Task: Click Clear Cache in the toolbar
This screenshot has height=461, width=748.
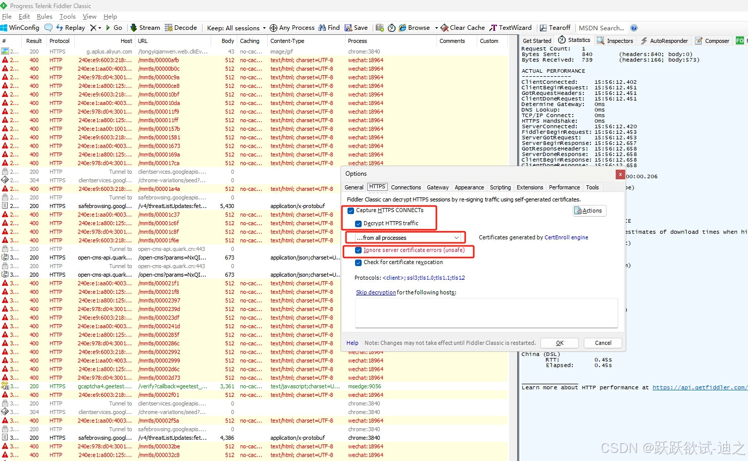Action: tap(463, 28)
